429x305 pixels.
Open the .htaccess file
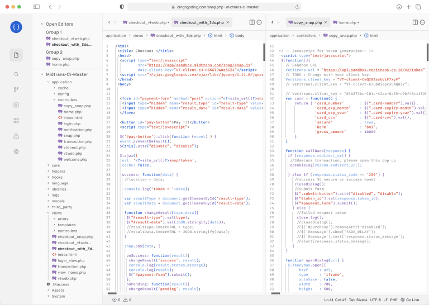[58, 284]
